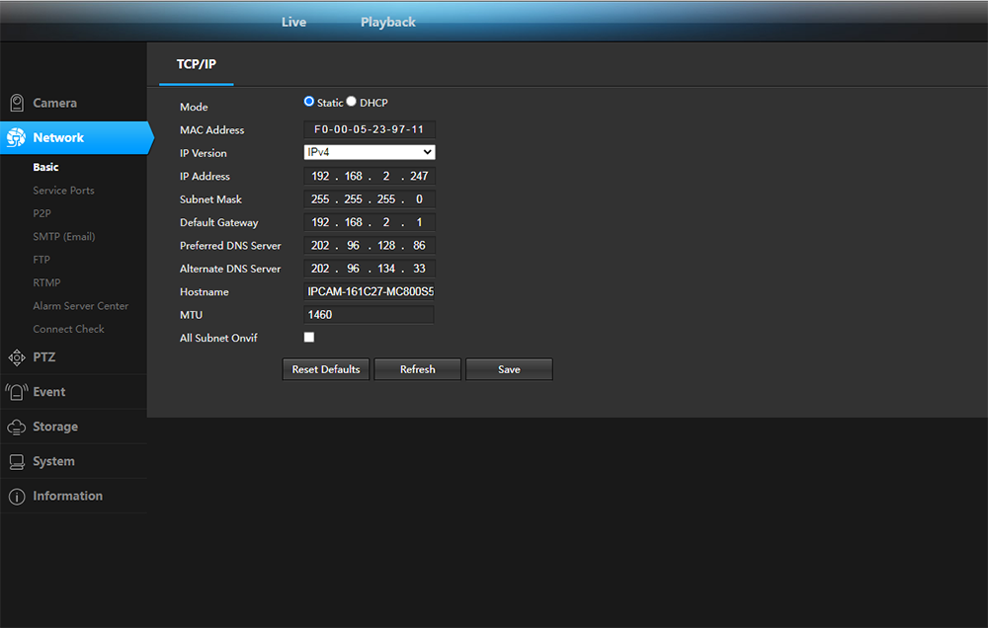
Task: Switch to the Live tab
Action: click(293, 22)
